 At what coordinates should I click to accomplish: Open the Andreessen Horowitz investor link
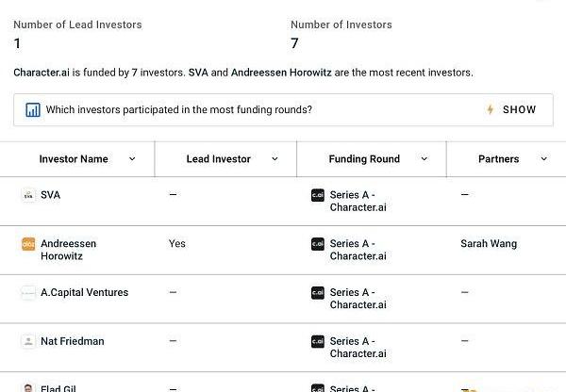tap(68, 250)
